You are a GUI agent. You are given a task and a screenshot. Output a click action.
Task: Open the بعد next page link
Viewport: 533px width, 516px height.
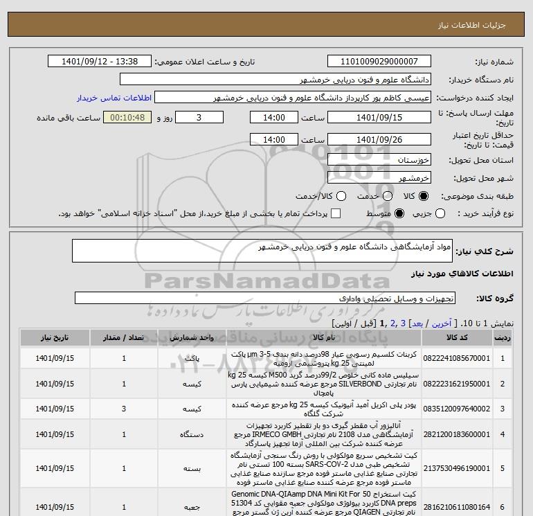coord(417,323)
